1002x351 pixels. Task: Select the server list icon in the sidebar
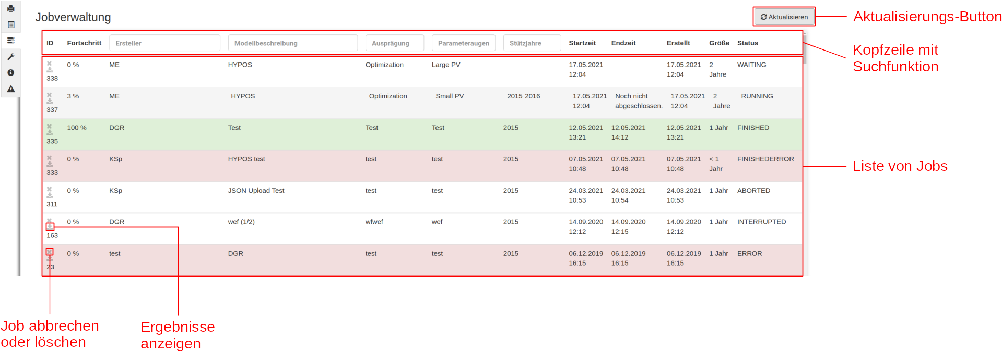tap(10, 40)
